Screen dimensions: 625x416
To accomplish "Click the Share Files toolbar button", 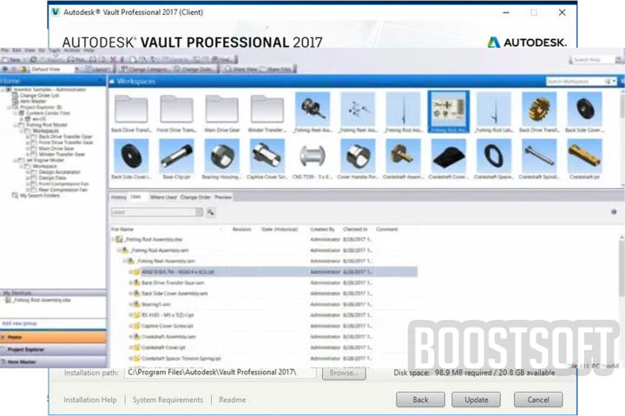I will tap(277, 68).
